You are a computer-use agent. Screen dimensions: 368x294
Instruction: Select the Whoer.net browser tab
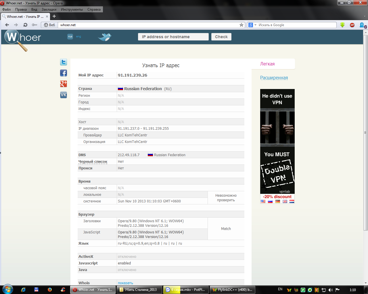click(x=25, y=16)
